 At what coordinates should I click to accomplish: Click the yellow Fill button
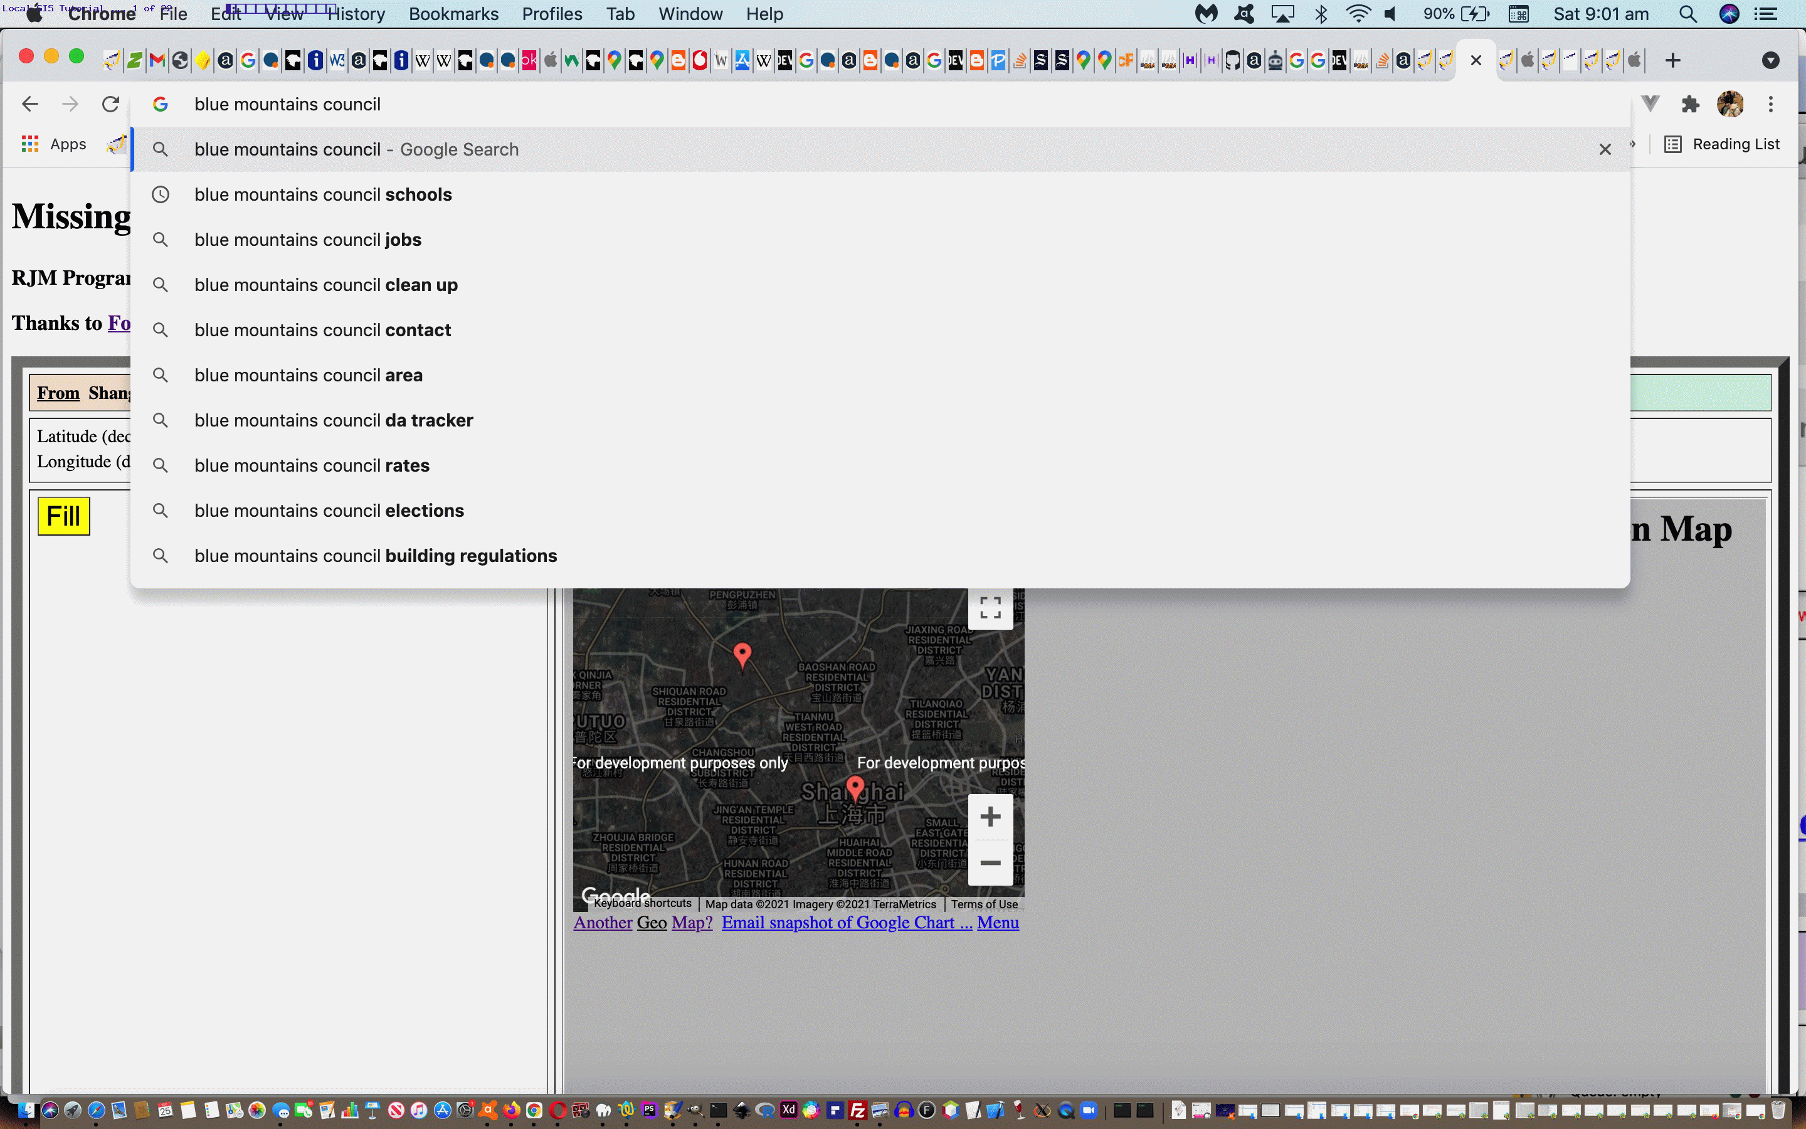point(63,516)
